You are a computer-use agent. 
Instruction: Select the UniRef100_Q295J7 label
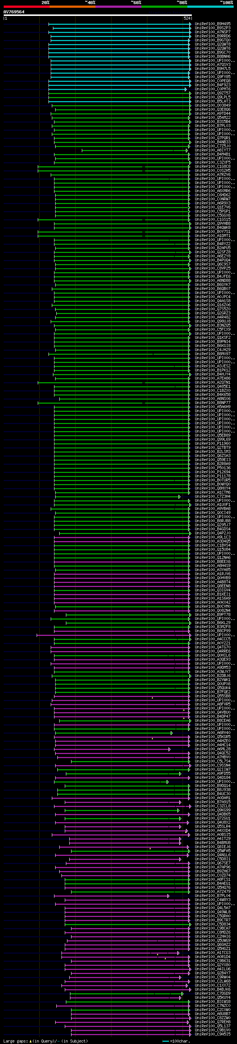point(212,525)
